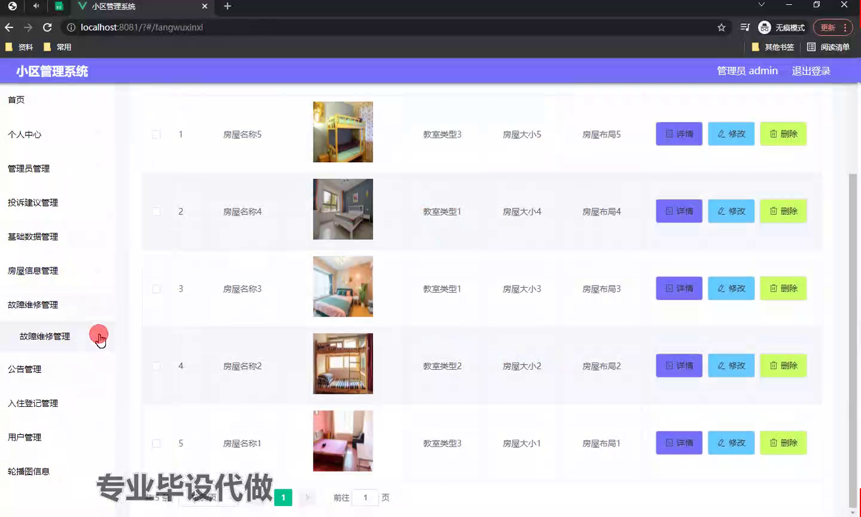
Task: Open a new browser tab
Action: [x=227, y=6]
